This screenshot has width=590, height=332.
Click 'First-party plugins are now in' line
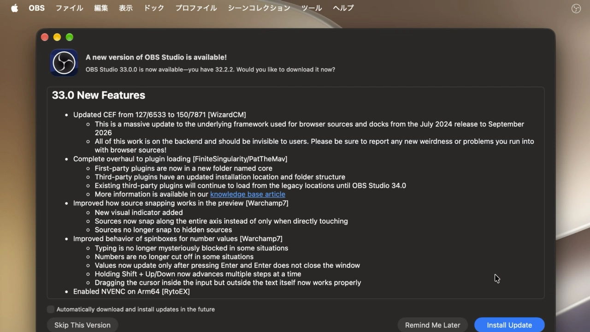pos(183,168)
